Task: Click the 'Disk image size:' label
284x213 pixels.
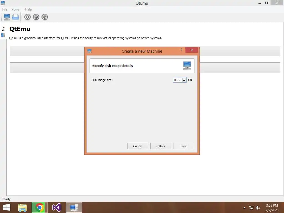Action: click(102, 80)
